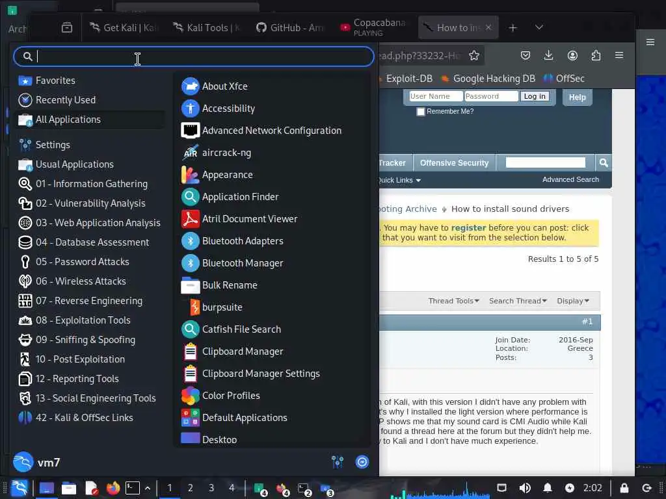Switch to the GitHub browser tab
This screenshot has height=499, width=666.
point(291,27)
